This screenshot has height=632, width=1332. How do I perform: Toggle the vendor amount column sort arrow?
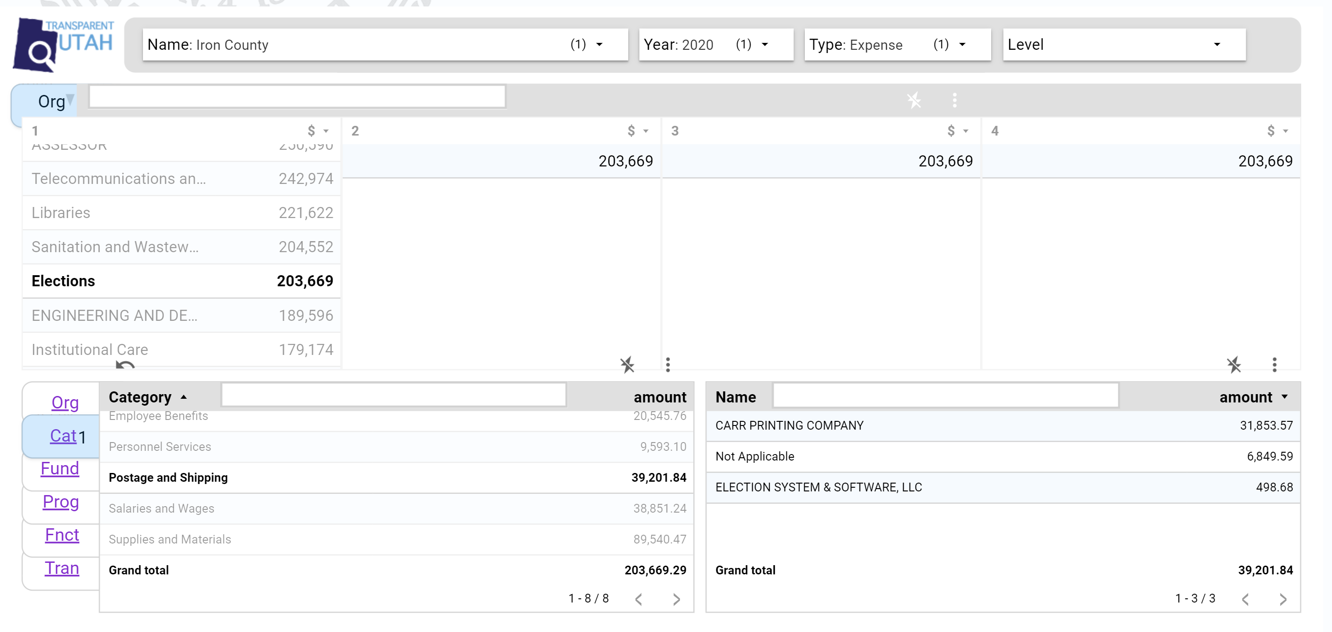pos(1284,397)
